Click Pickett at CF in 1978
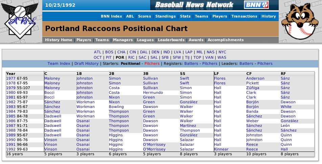This screenshot has height=164, width=322. click(x=252, y=83)
